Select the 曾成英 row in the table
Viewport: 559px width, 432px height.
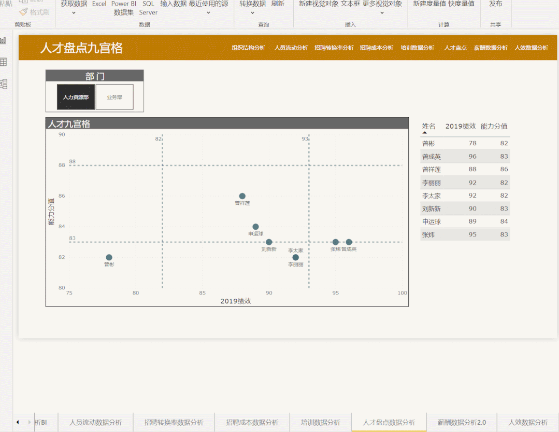point(465,157)
